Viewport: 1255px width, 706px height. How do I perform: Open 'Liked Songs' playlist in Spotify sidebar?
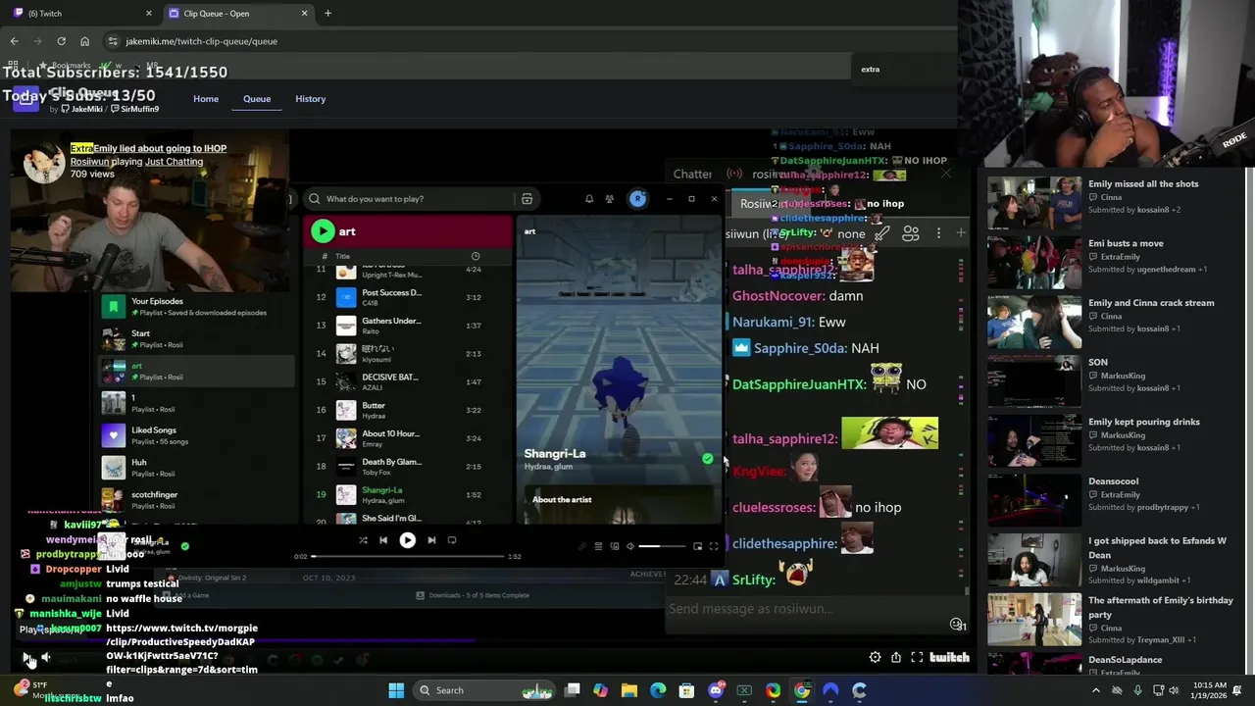point(196,434)
